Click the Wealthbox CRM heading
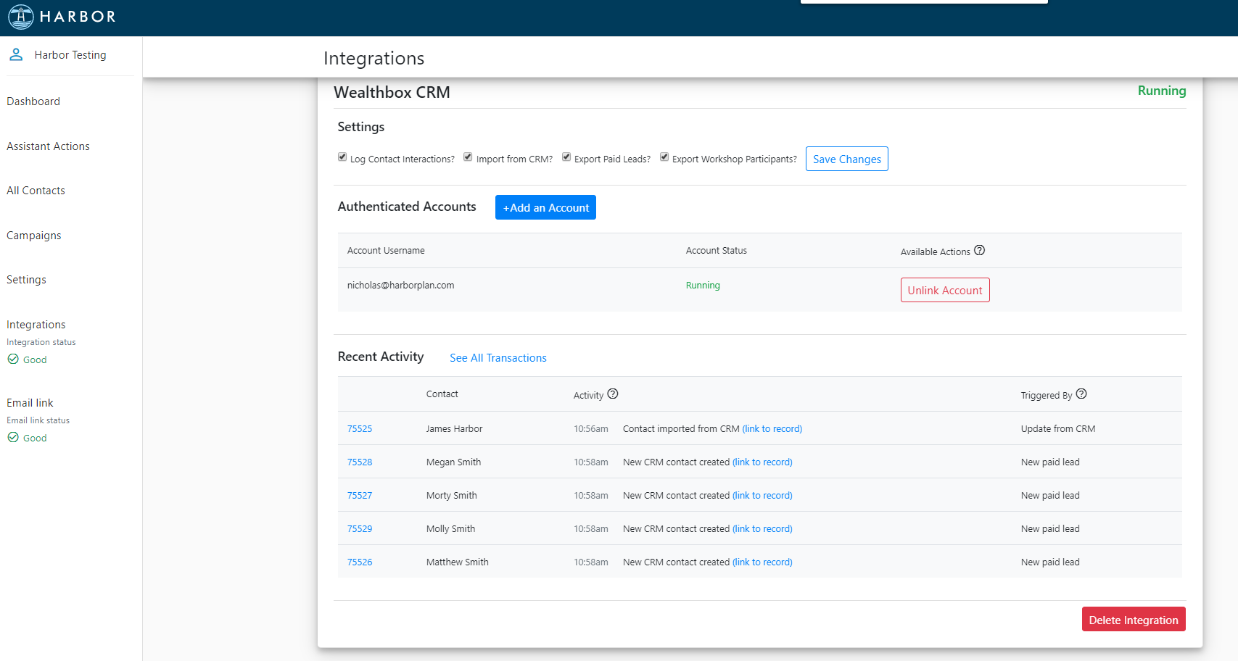The width and height of the screenshot is (1238, 661). point(392,93)
